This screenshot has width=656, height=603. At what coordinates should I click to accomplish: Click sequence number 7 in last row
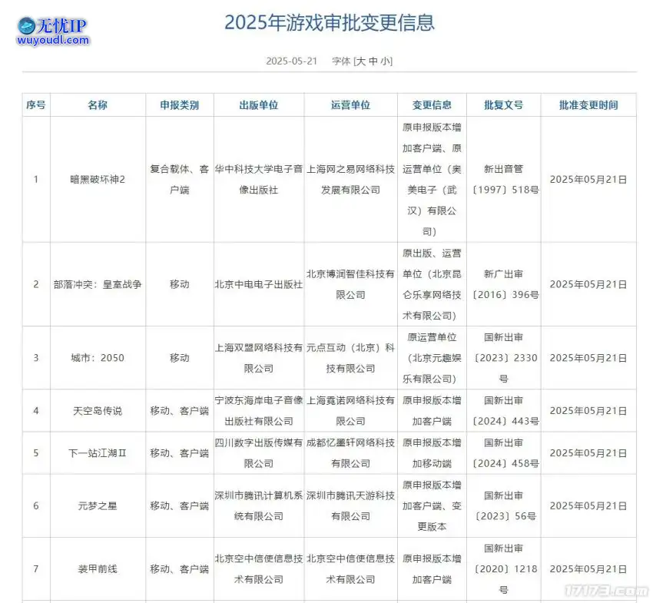tap(36, 569)
